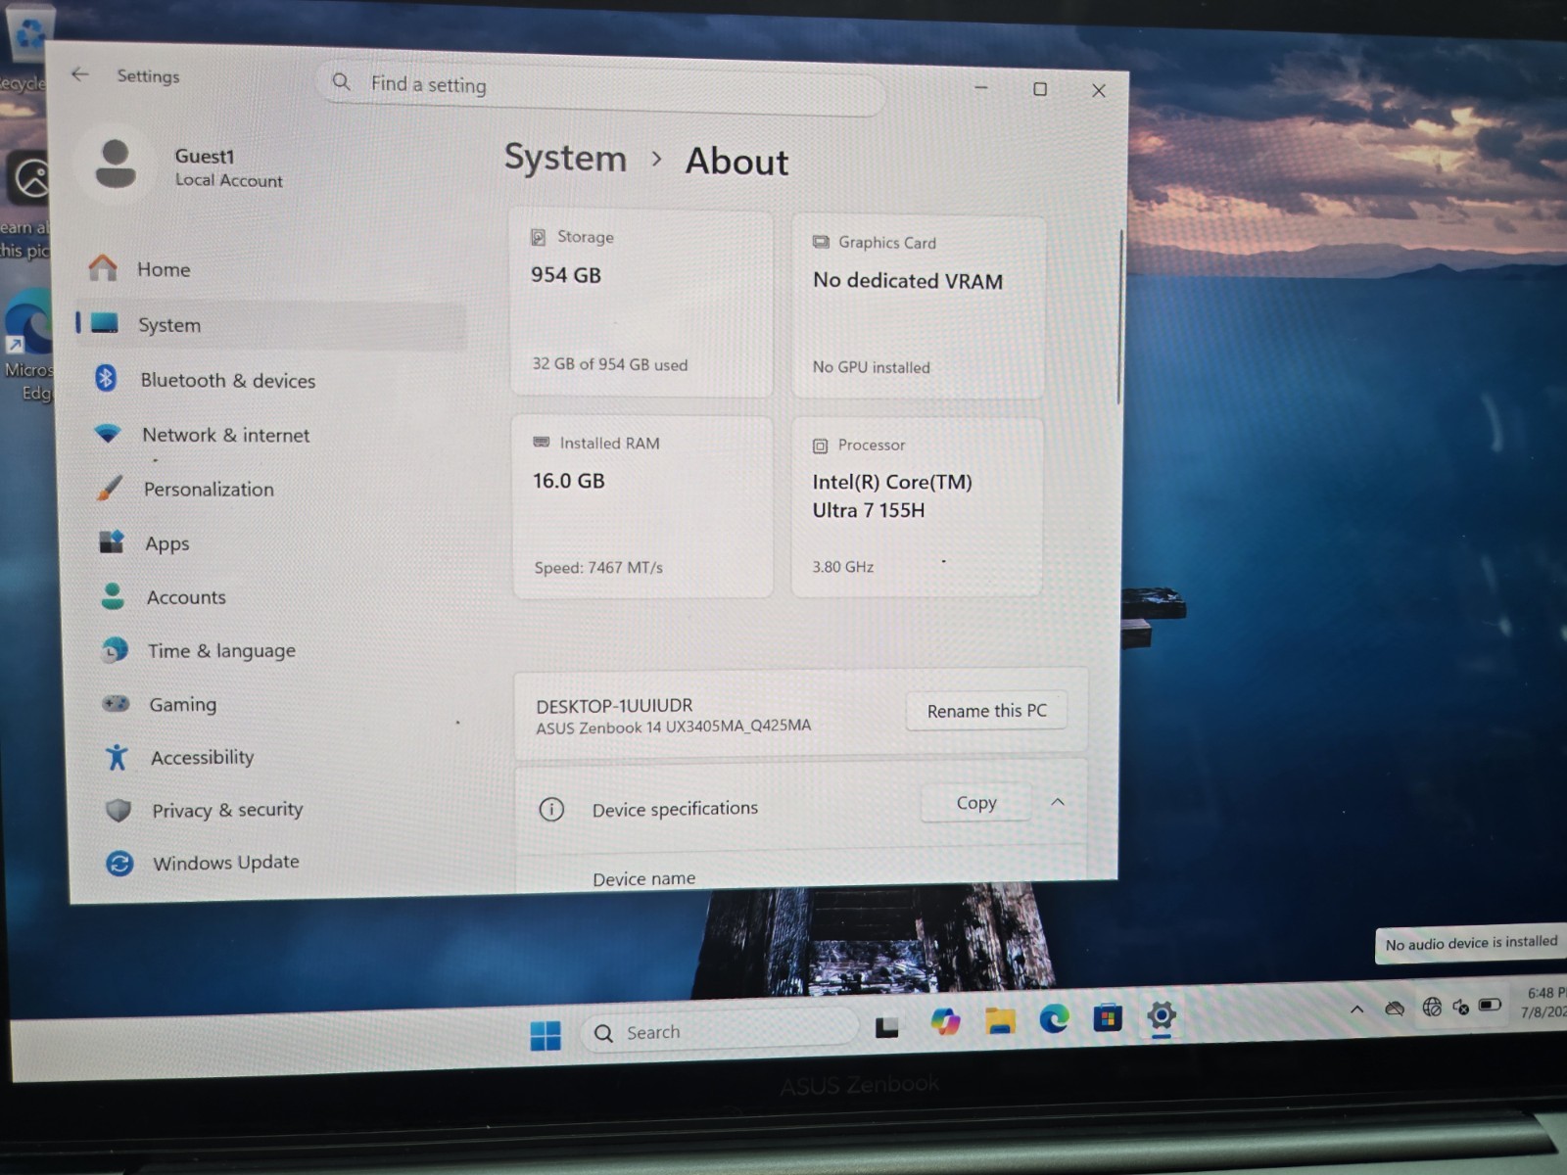Open Task View on the taskbar

coord(887,1027)
